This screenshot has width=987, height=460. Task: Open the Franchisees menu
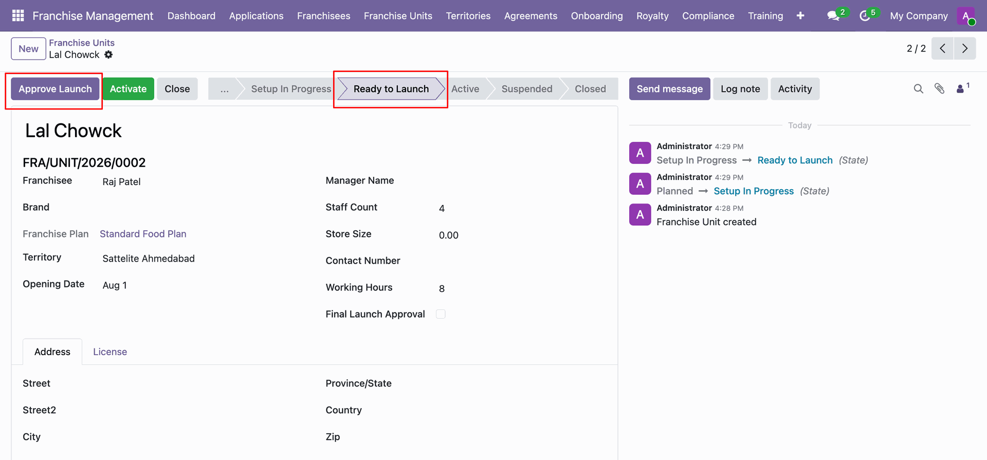[323, 16]
